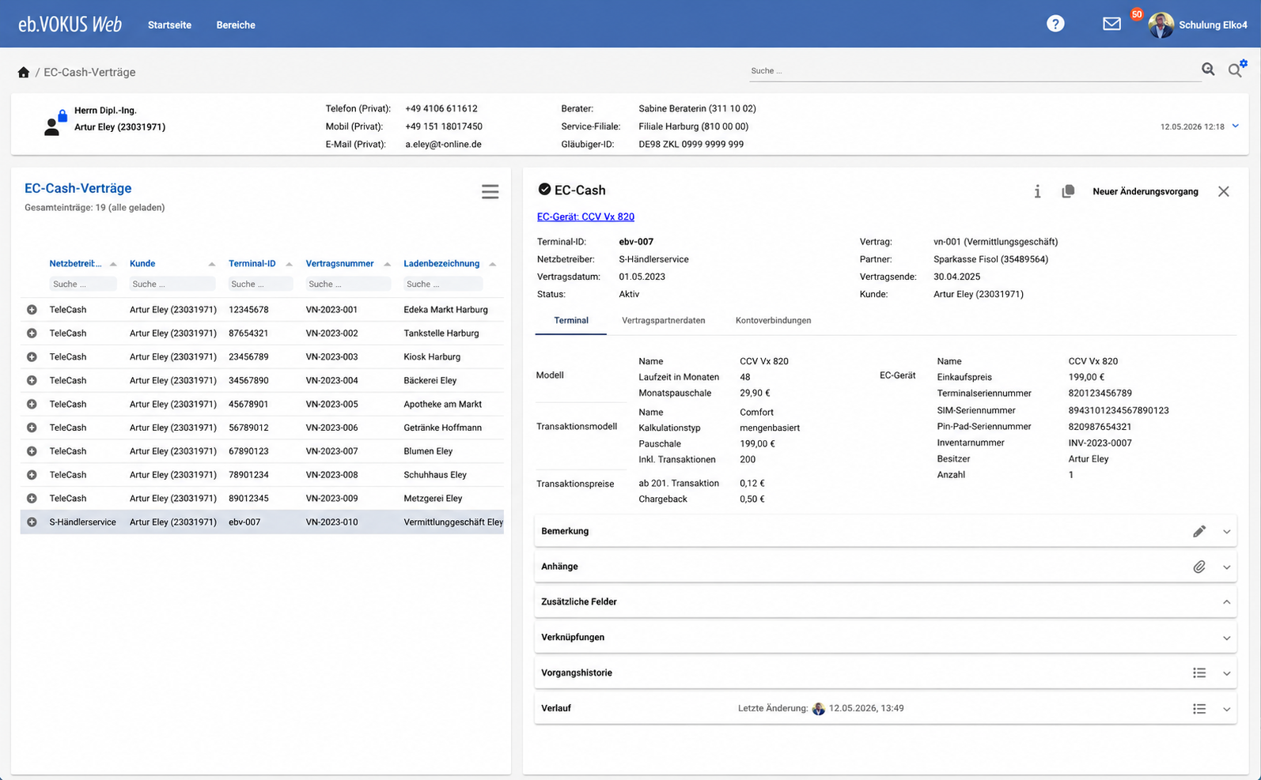Open the help question mark icon
Viewport: 1261px width, 780px height.
1055,24
